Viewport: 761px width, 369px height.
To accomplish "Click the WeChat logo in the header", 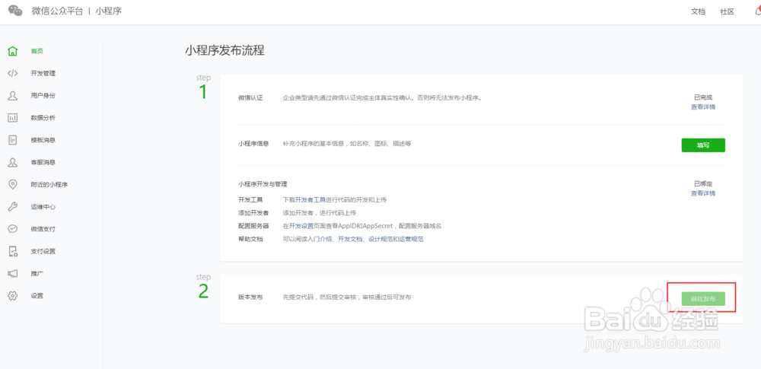I will click(x=15, y=11).
